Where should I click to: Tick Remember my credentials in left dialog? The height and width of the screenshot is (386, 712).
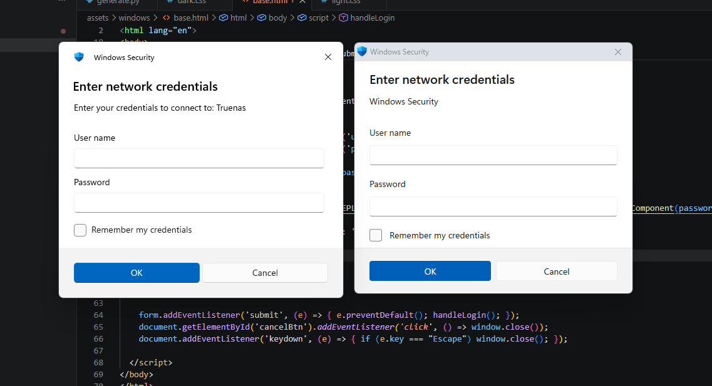[80, 230]
